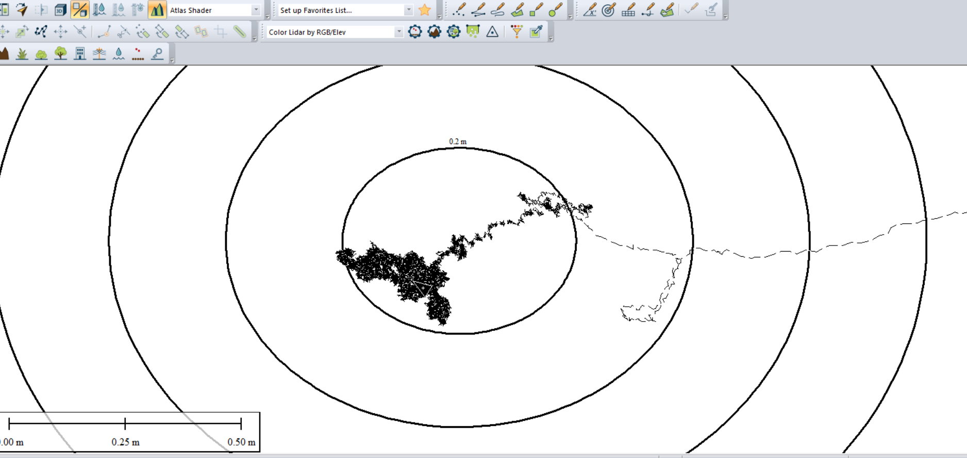Open the 3D viewer cube icon
This screenshot has height=458, width=967.
point(60,10)
